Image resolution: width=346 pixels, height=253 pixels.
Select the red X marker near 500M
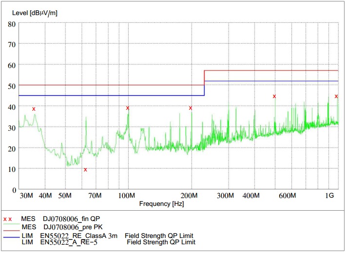274,96
